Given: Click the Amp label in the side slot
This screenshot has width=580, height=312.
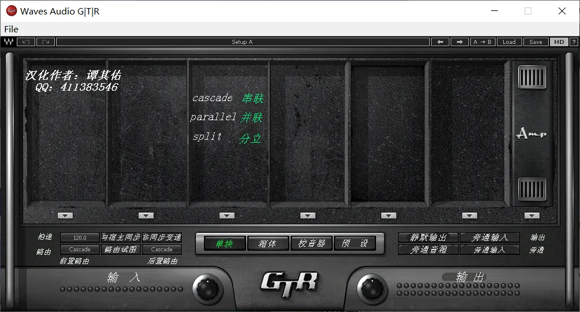Looking at the screenshot, I should [x=531, y=133].
